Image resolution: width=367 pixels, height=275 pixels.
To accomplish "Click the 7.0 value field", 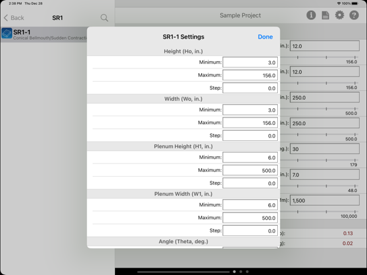I will pyautogui.click(x=324, y=175).
